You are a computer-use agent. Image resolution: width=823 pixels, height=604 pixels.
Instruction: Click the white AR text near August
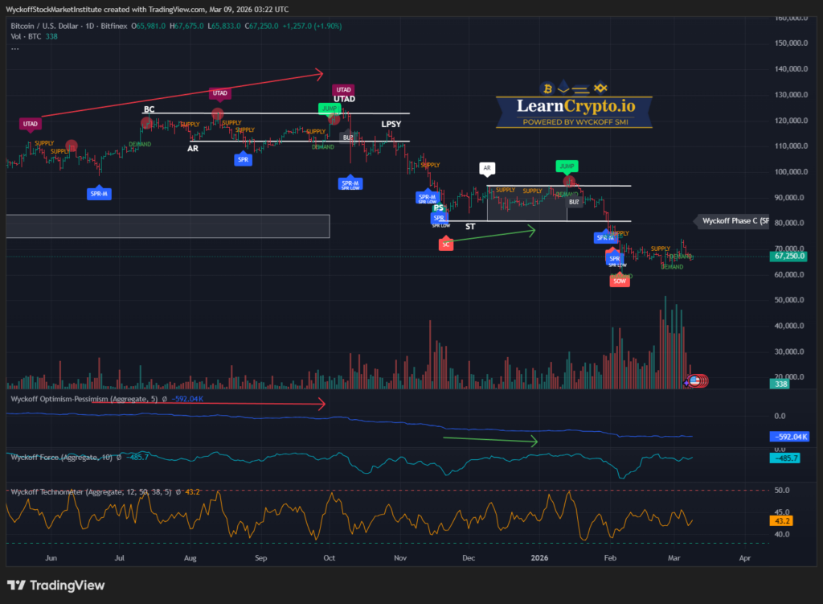pos(193,149)
